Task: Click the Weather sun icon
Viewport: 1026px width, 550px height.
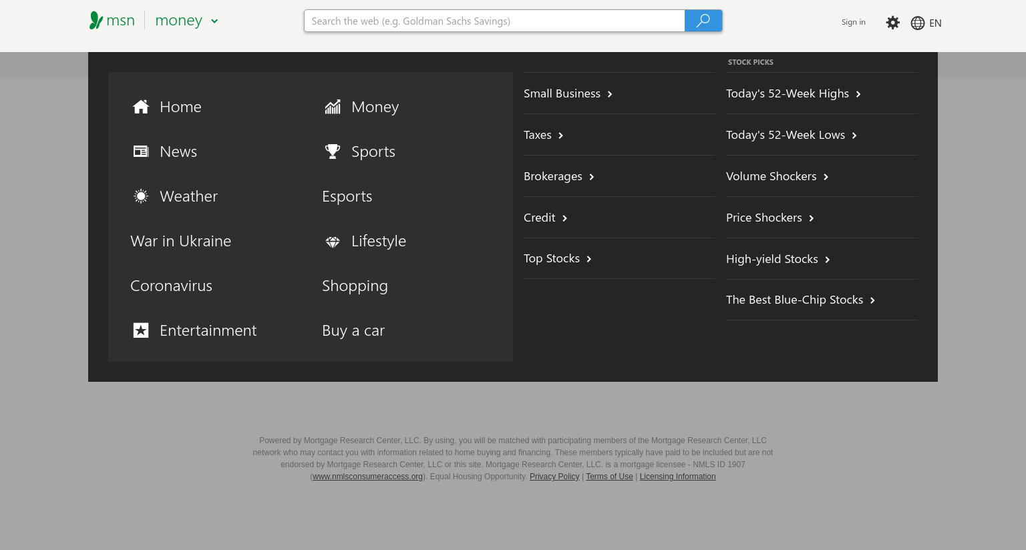Action: click(141, 196)
